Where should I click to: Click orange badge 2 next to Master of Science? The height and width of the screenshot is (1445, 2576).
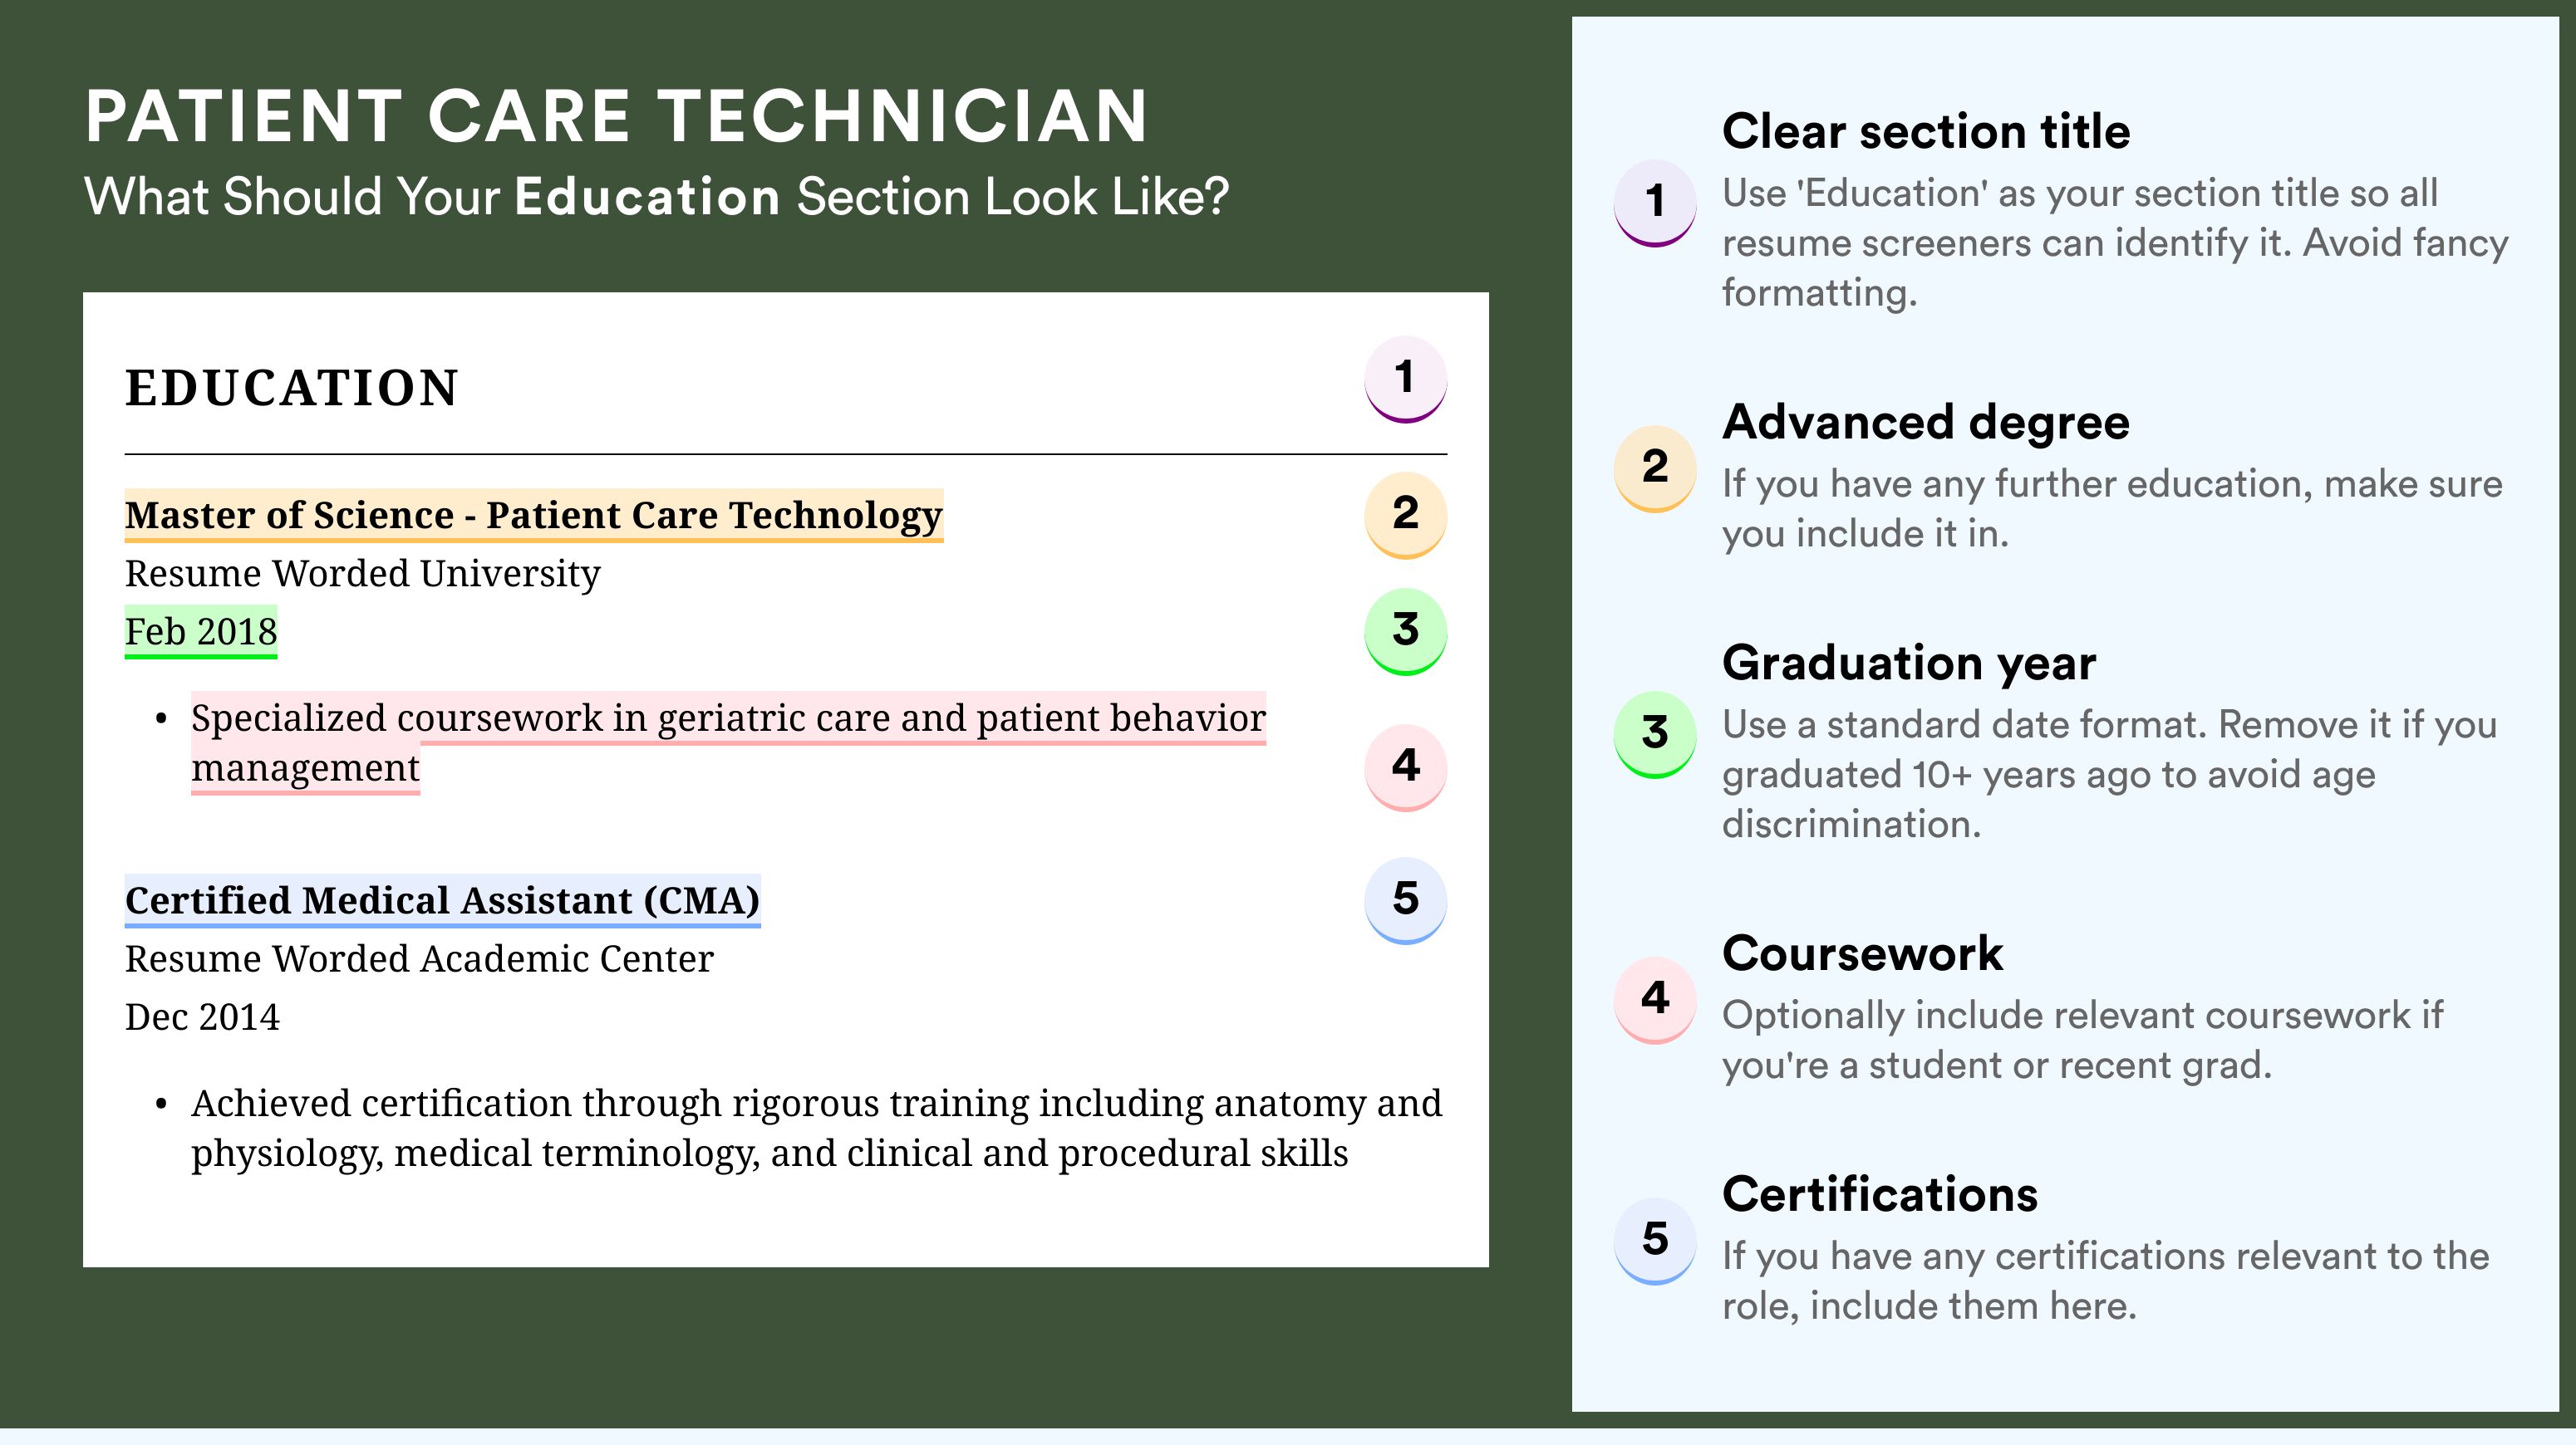pos(1405,515)
